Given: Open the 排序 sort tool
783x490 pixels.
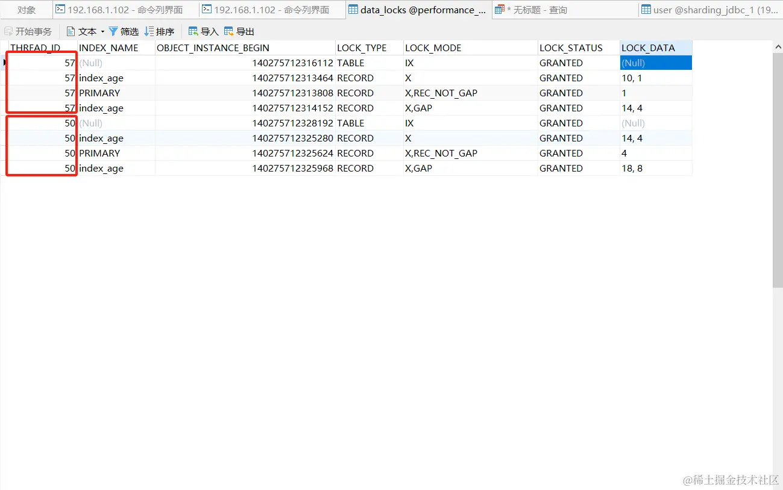Looking at the screenshot, I should [x=159, y=31].
